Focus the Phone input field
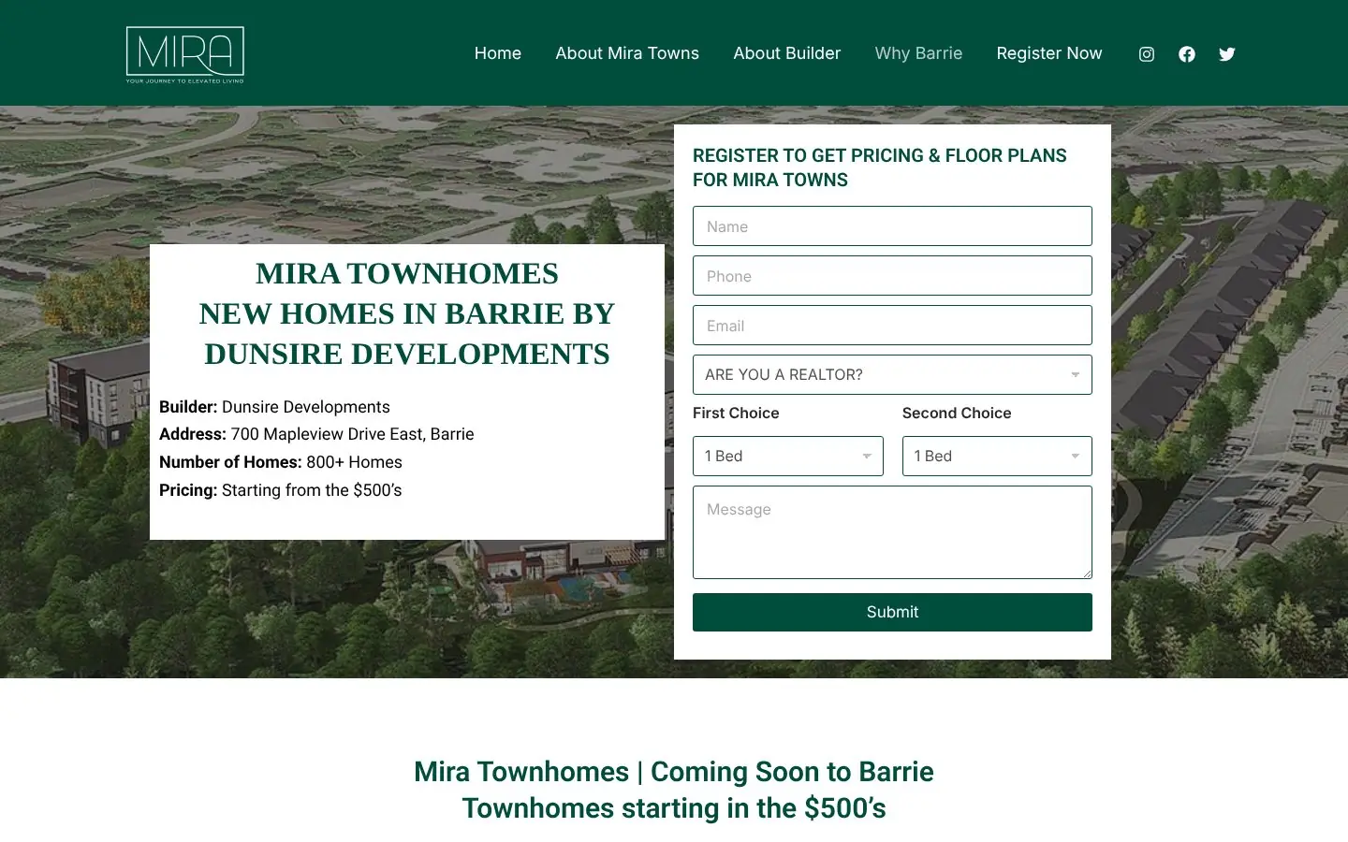The height and width of the screenshot is (842, 1348). [x=892, y=276]
